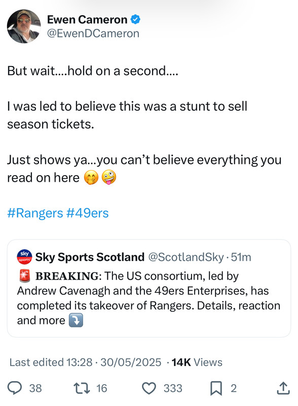This screenshot has width=298, height=406.
Task: Tap the share upload arrow icon
Action: [283, 388]
